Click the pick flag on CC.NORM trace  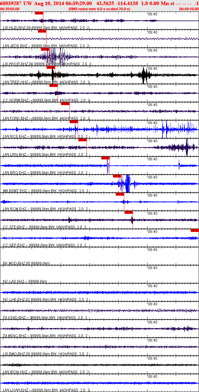click(54, 85)
